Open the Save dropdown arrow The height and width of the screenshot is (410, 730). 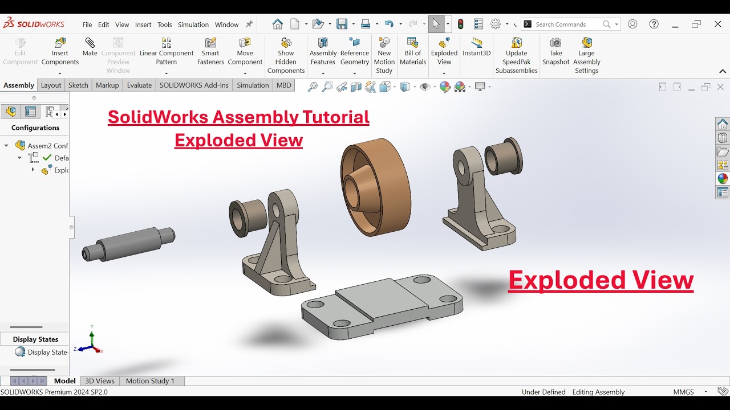[x=354, y=24]
